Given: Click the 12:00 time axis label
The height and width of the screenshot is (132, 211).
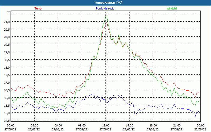Looking at the screenshot, I should pos(106,126).
